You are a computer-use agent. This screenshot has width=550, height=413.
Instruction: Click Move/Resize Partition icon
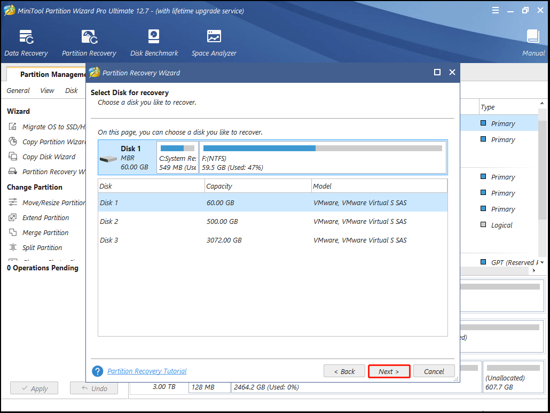(13, 202)
